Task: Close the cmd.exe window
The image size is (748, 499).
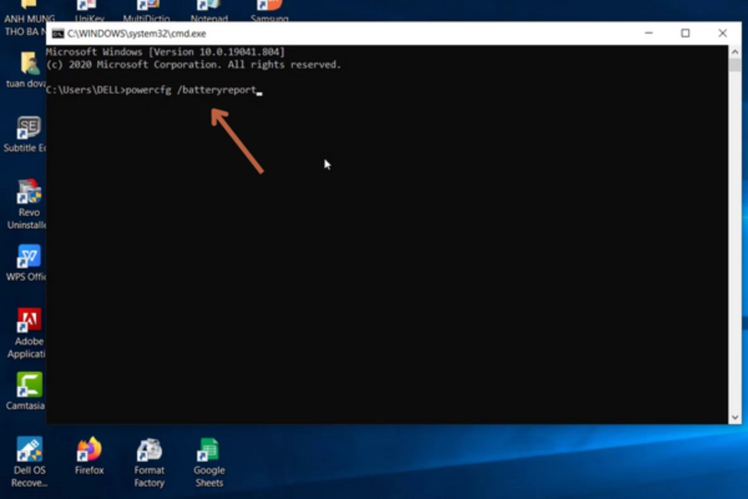Action: pos(722,34)
